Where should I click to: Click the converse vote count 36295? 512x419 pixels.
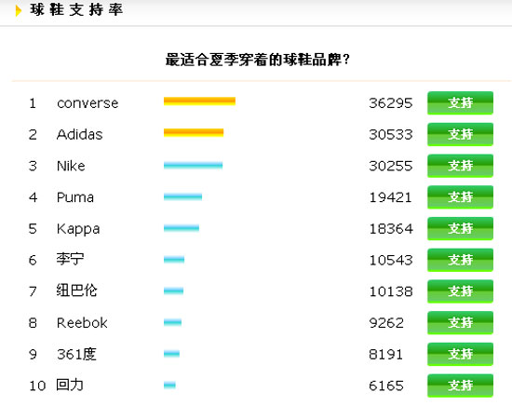tap(391, 103)
